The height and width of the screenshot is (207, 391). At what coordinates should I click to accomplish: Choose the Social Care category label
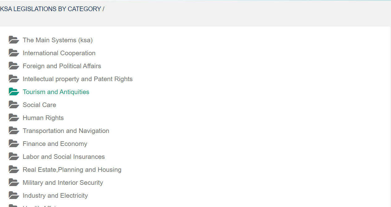point(39,105)
